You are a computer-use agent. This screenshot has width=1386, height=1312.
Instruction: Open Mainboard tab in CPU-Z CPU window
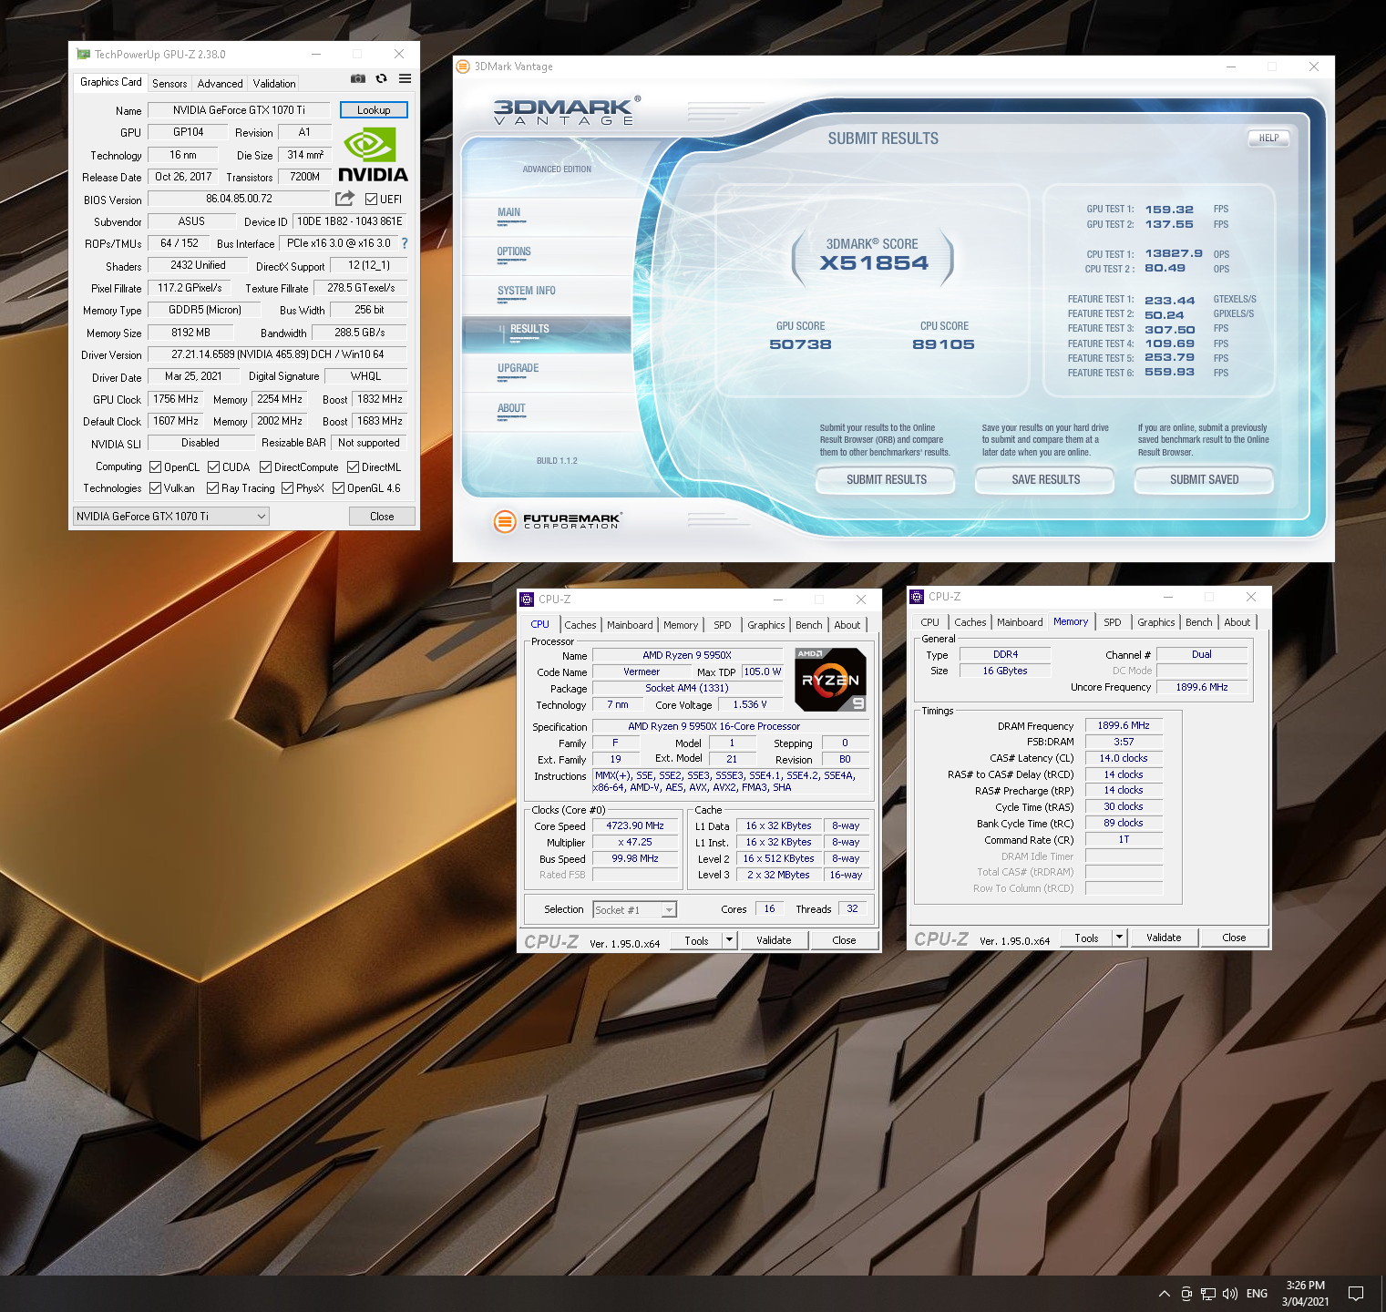point(630,625)
